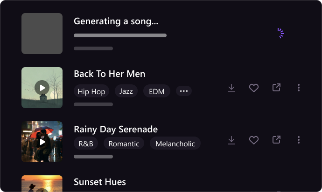The image size is (322, 192).
Task: Open share link for Rainy Day Serenade
Action: coord(276,140)
